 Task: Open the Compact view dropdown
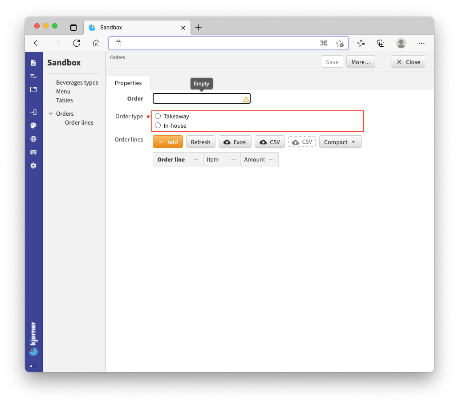click(x=341, y=142)
